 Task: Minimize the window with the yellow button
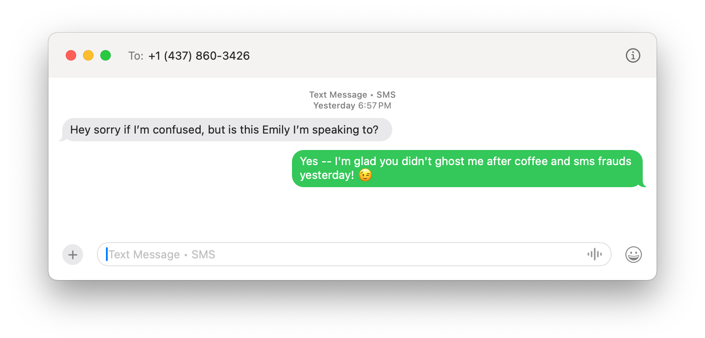pos(88,55)
